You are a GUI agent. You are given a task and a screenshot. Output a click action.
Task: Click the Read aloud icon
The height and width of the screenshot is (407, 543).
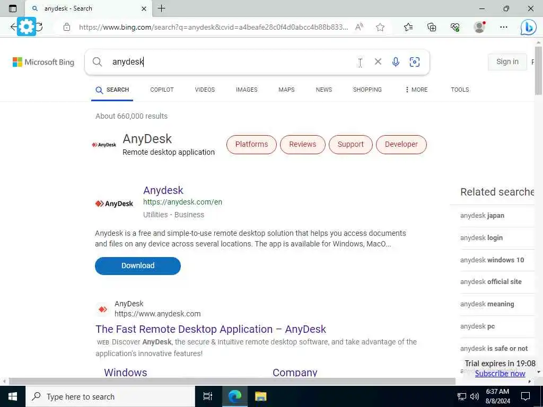360,27
